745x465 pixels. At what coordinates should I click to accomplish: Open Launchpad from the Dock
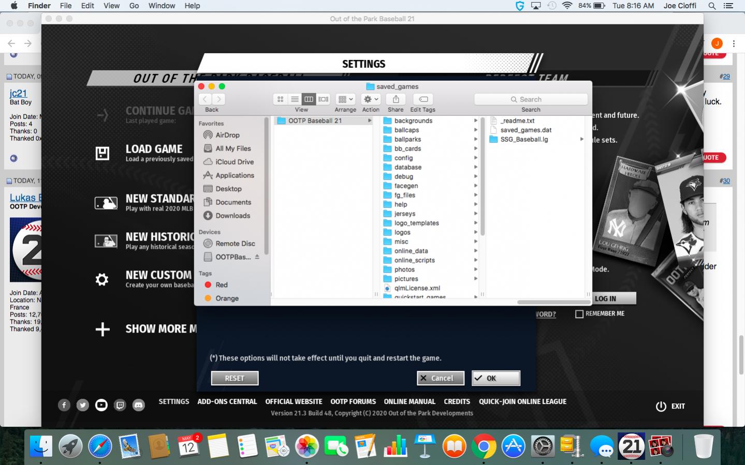[x=70, y=446]
